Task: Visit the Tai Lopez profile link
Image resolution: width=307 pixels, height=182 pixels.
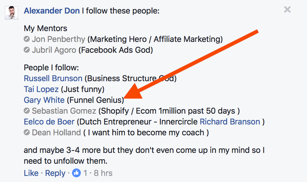Action: 41,90
